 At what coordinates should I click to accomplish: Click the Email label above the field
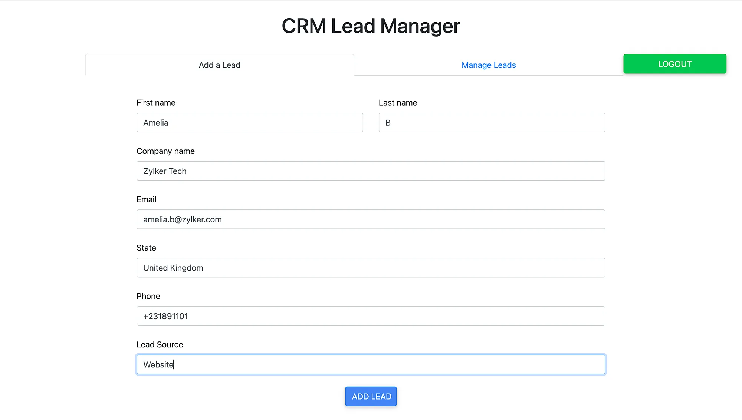pos(146,199)
